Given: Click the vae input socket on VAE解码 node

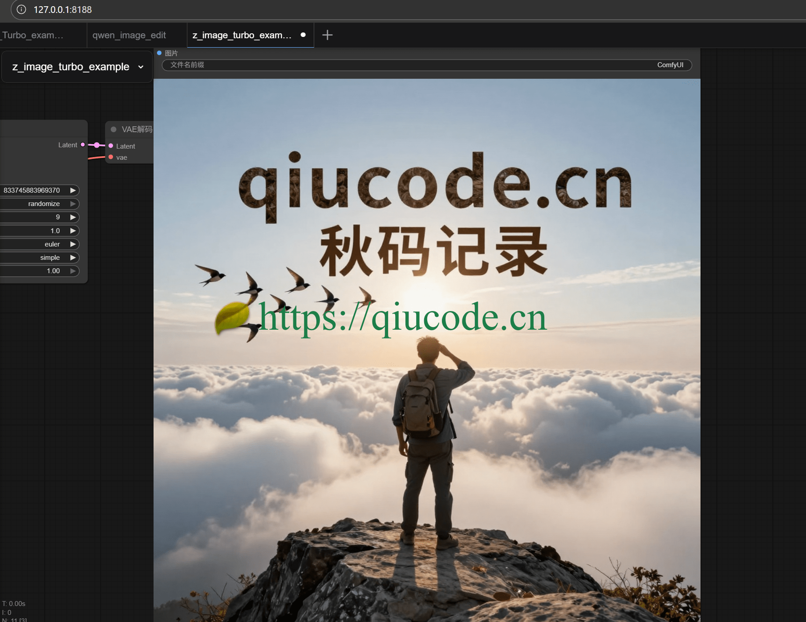Looking at the screenshot, I should coord(111,157).
